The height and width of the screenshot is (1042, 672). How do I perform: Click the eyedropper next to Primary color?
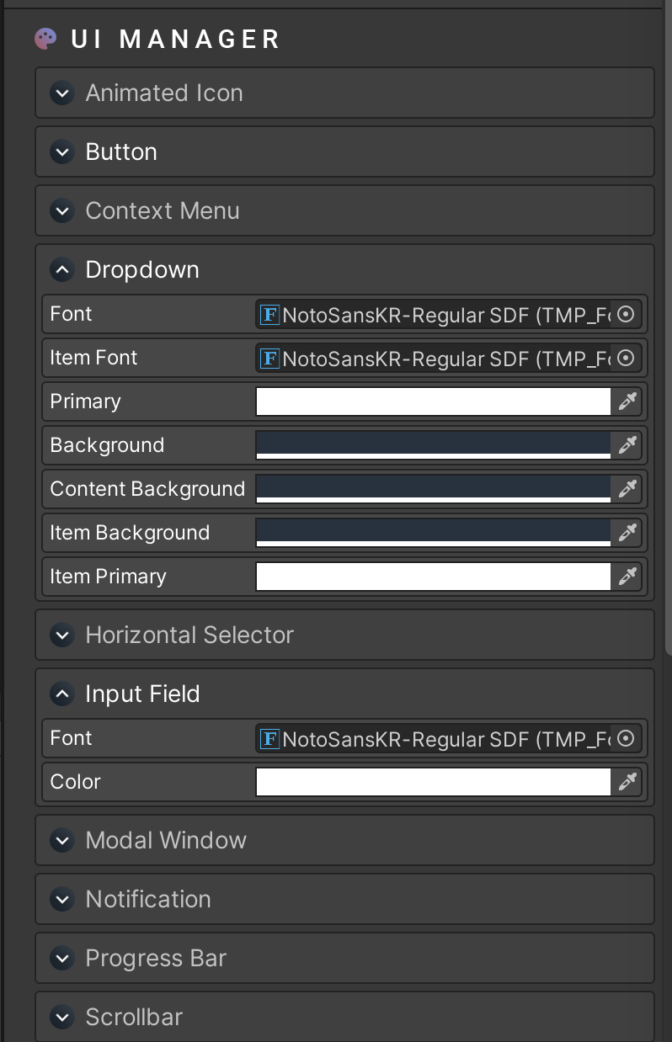tap(627, 401)
